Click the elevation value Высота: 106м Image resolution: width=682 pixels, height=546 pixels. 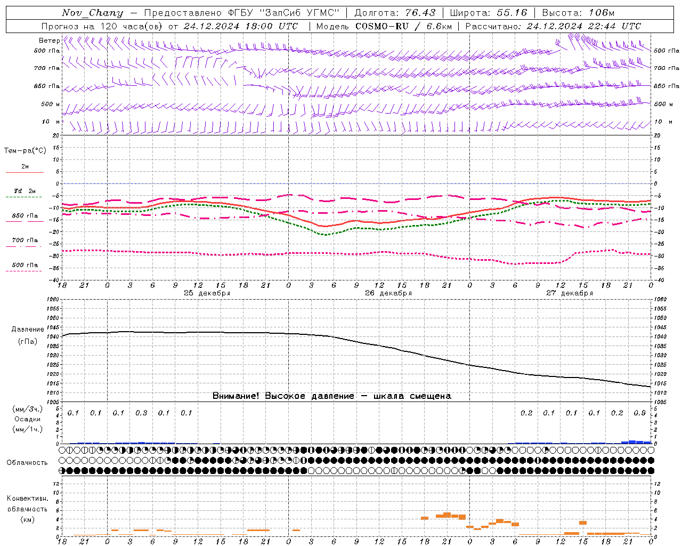(578, 13)
